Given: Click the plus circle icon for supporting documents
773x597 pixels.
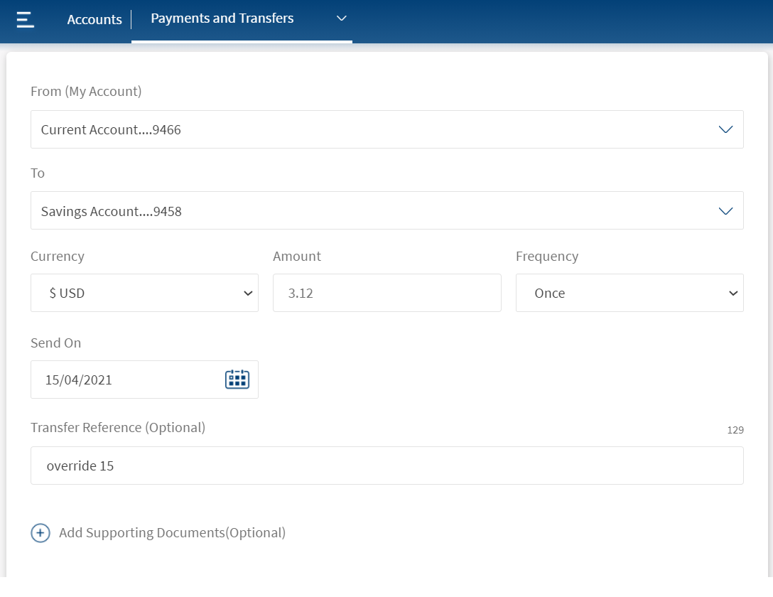Looking at the screenshot, I should point(40,533).
